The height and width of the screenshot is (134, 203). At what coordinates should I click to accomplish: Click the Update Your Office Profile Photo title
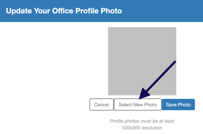[x=64, y=11]
